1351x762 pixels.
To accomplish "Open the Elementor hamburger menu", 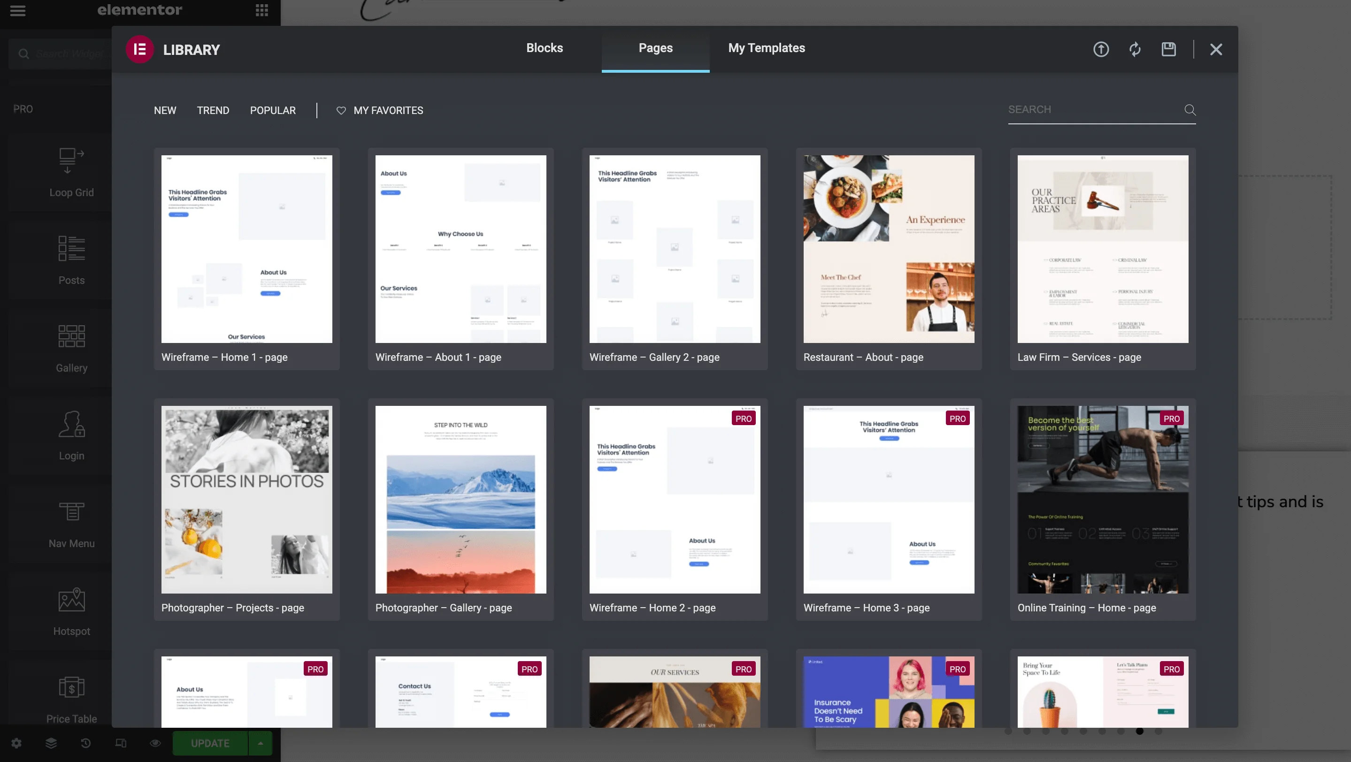I will (x=17, y=10).
